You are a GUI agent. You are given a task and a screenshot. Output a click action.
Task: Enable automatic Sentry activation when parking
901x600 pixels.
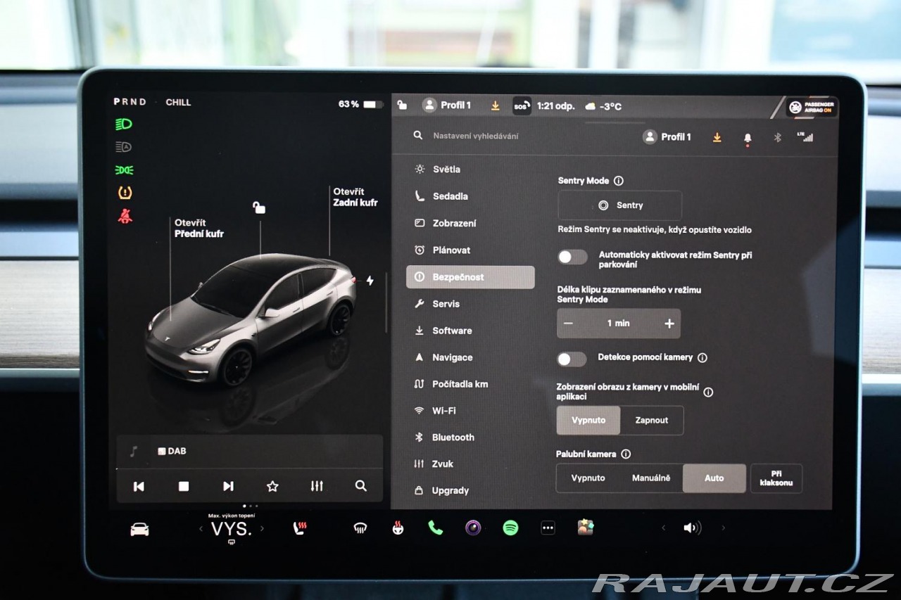572,257
